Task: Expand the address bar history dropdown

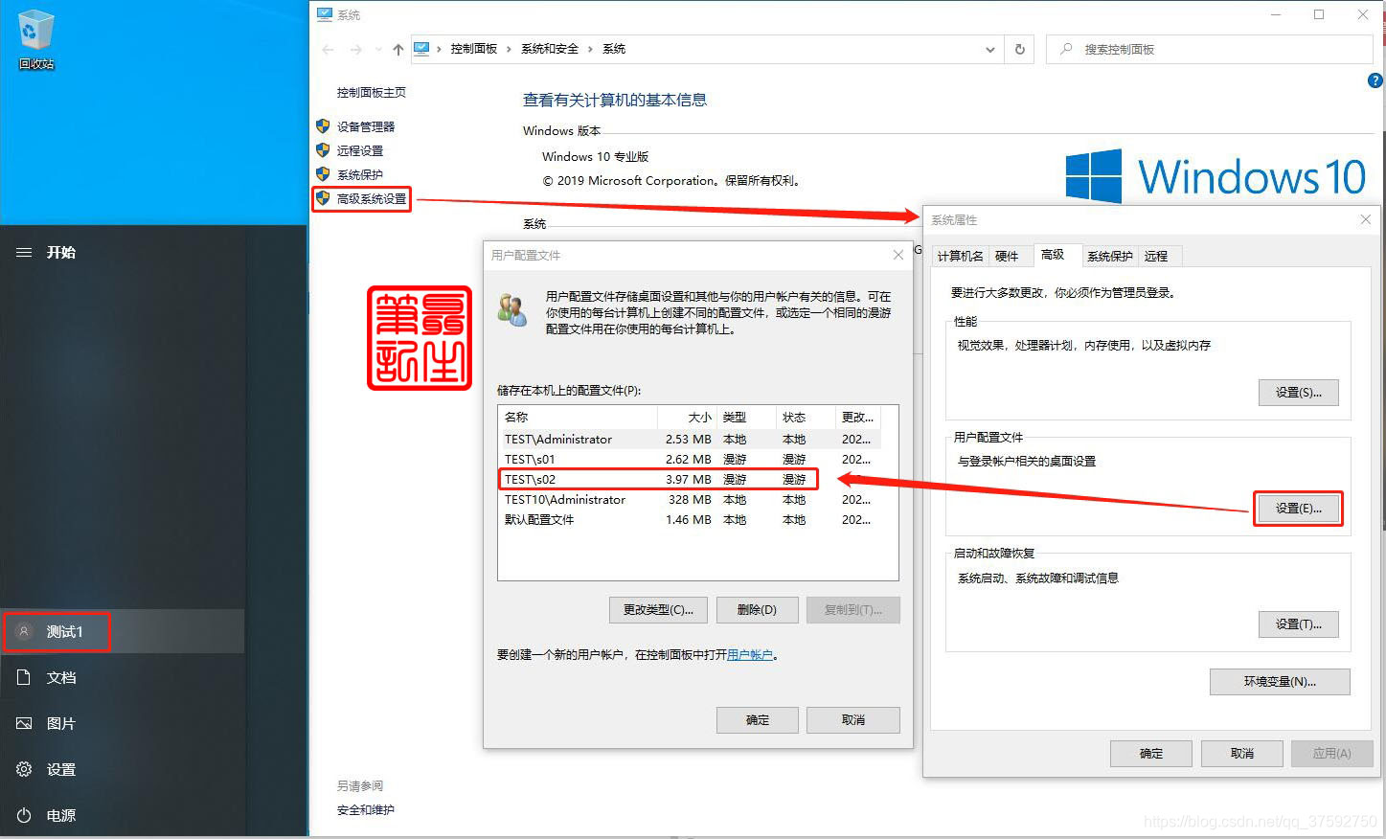Action: [989, 49]
